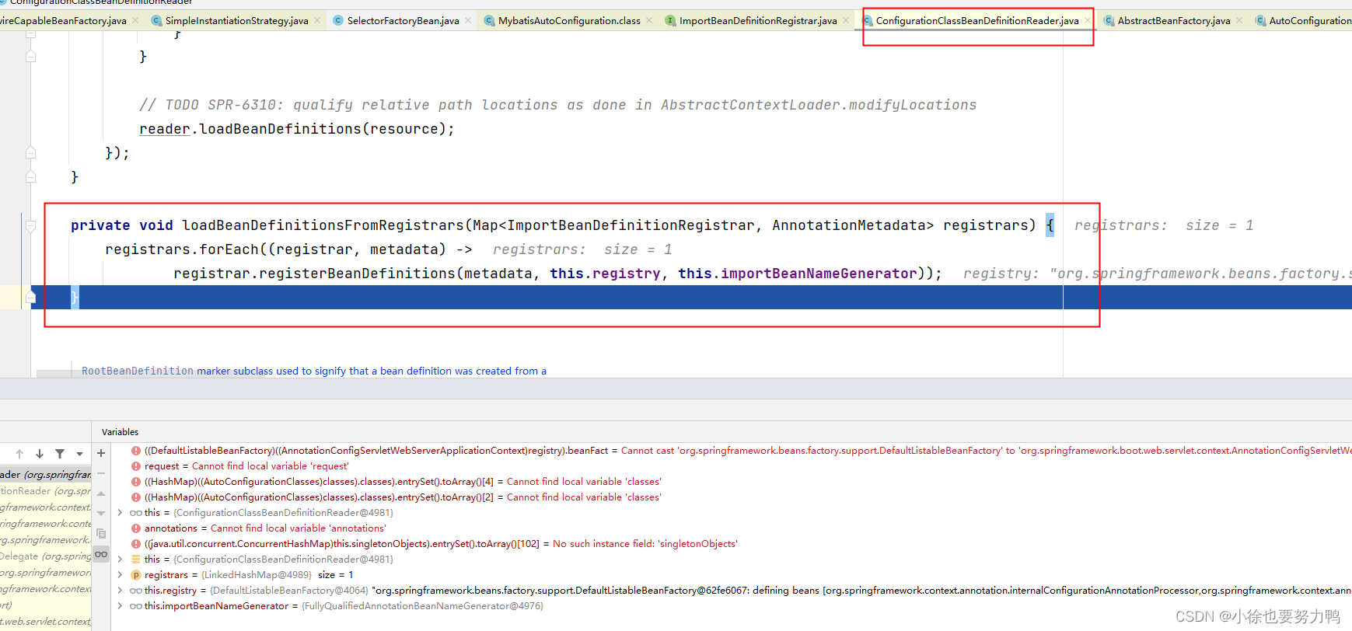Expand the this.importBeanNameGenerator variable node

[120, 606]
